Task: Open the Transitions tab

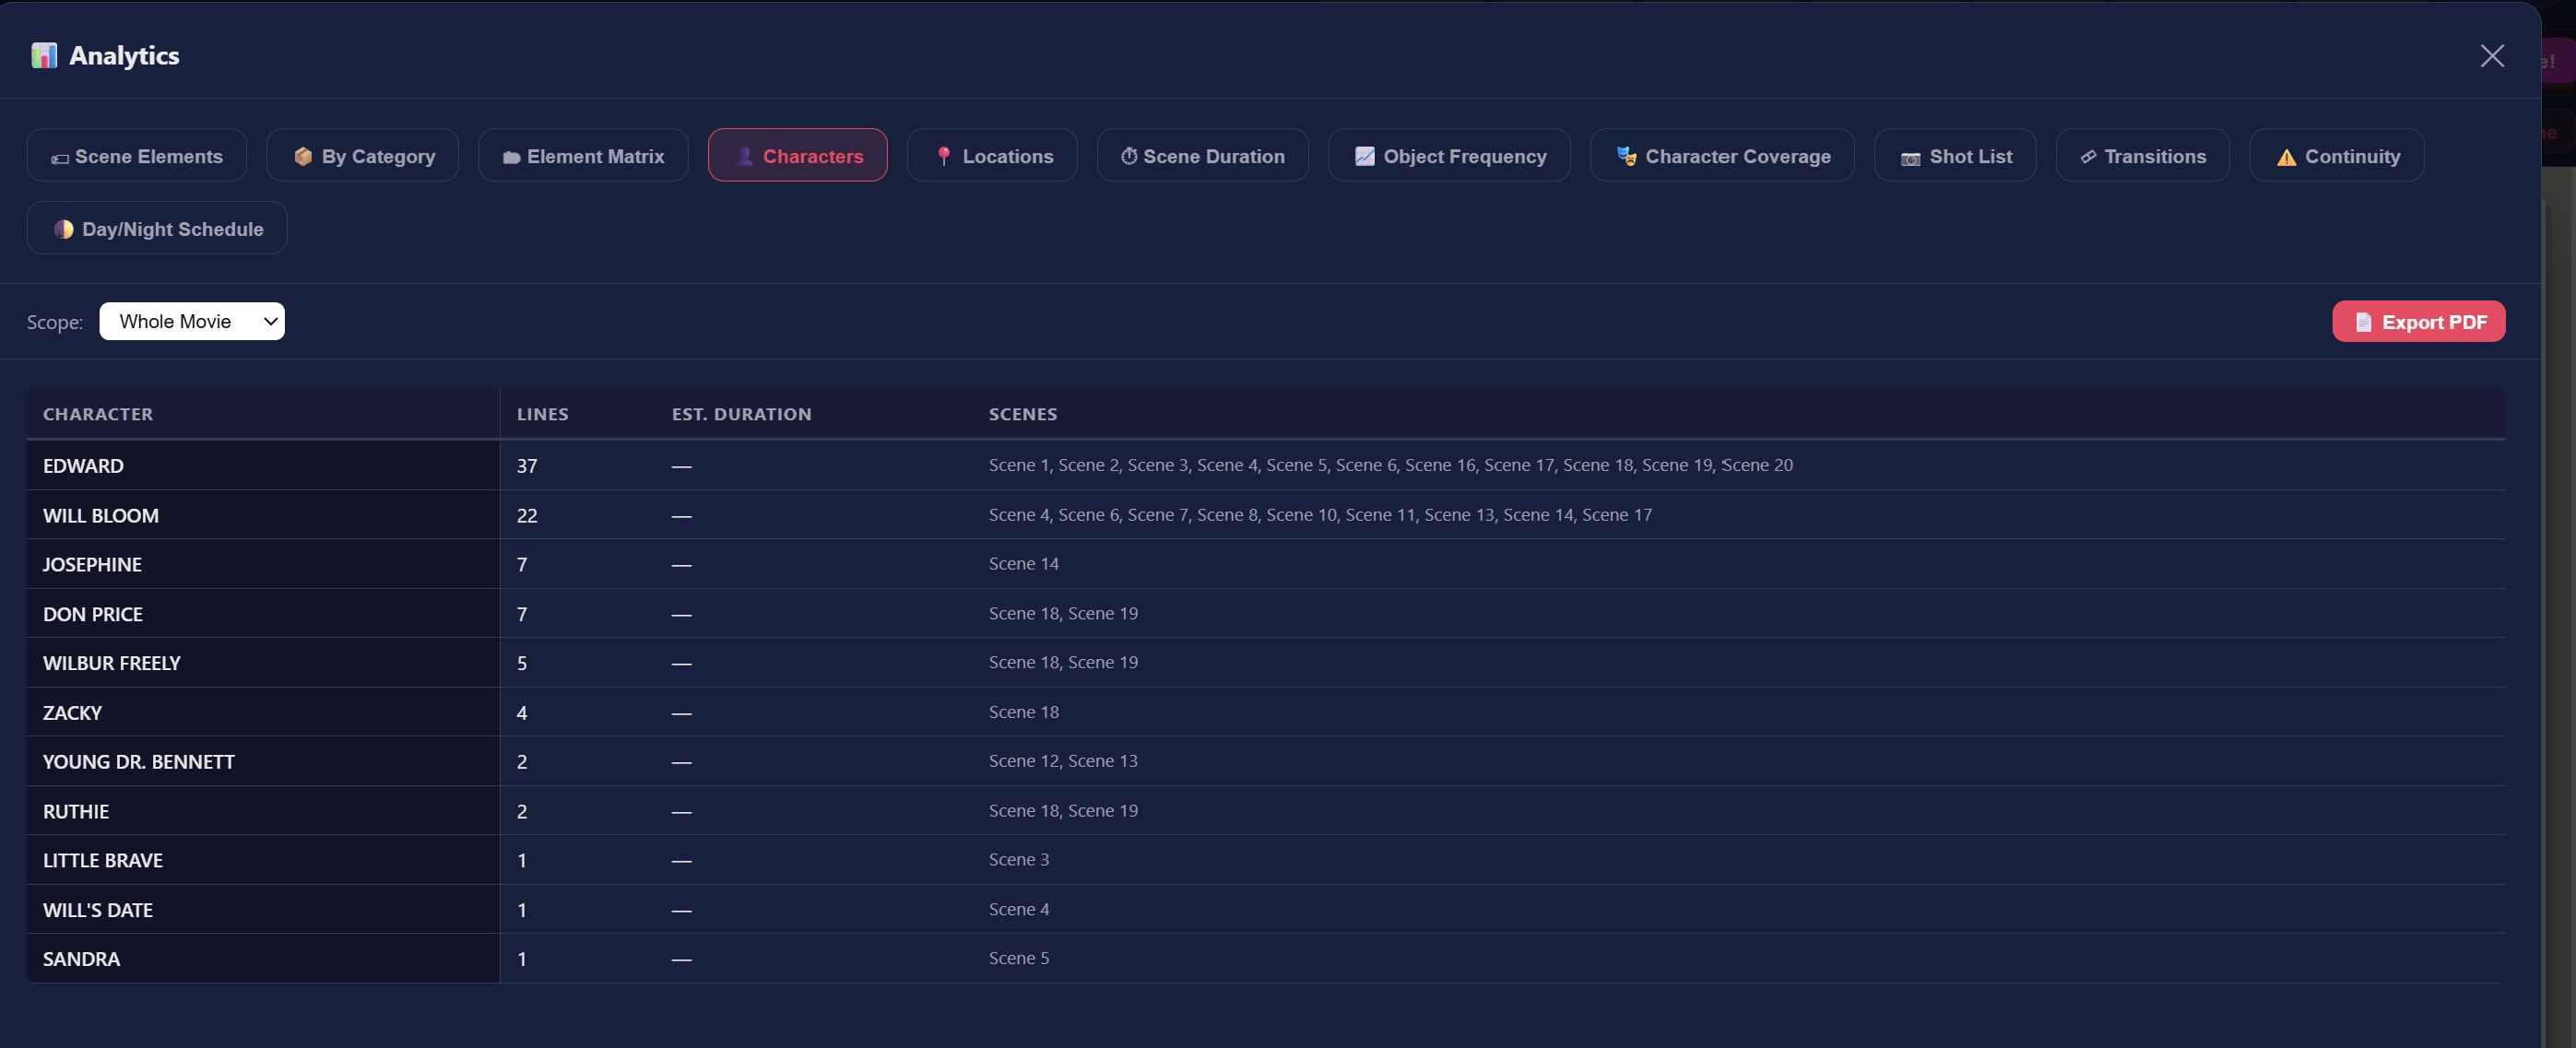Action: (2142, 156)
